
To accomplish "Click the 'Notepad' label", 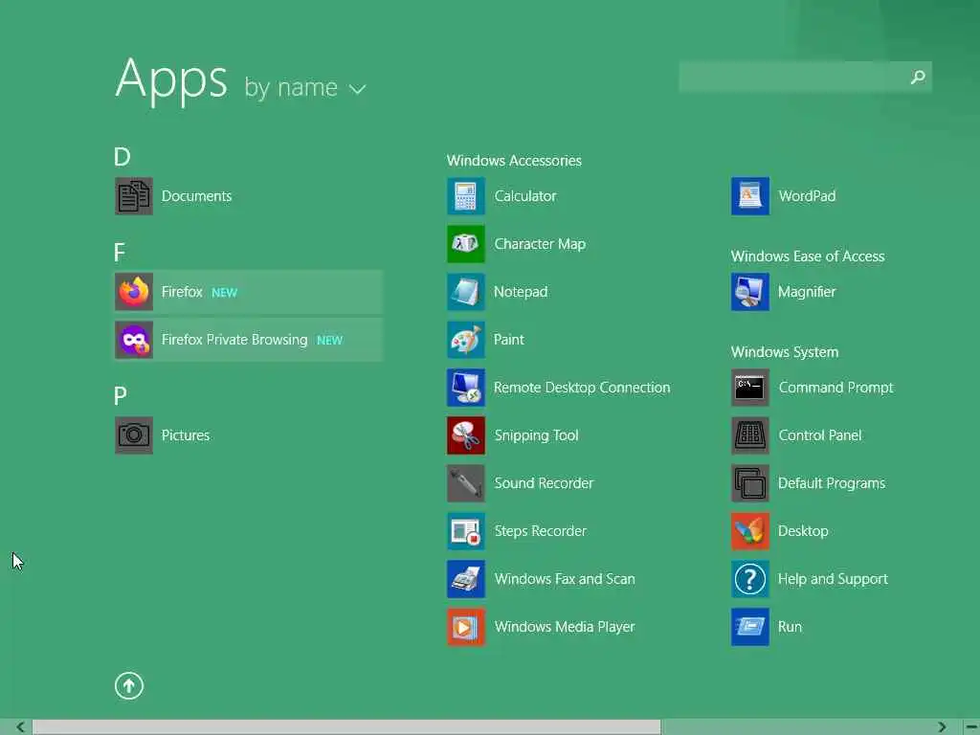I will point(521,292).
